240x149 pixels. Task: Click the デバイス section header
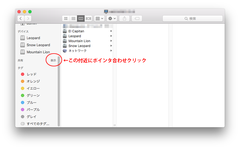[23, 32]
